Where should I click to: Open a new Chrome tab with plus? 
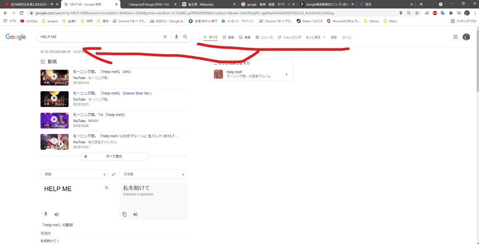(421, 4)
